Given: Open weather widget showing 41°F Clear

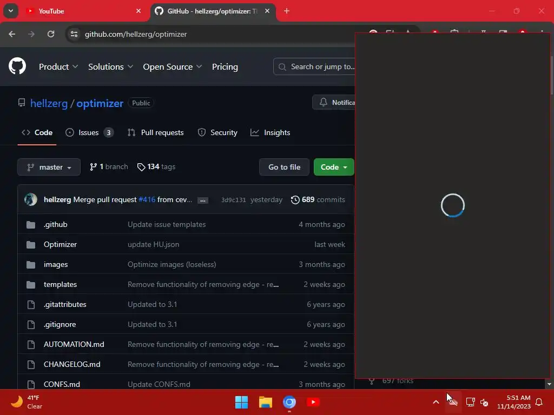Looking at the screenshot, I should click(27, 402).
